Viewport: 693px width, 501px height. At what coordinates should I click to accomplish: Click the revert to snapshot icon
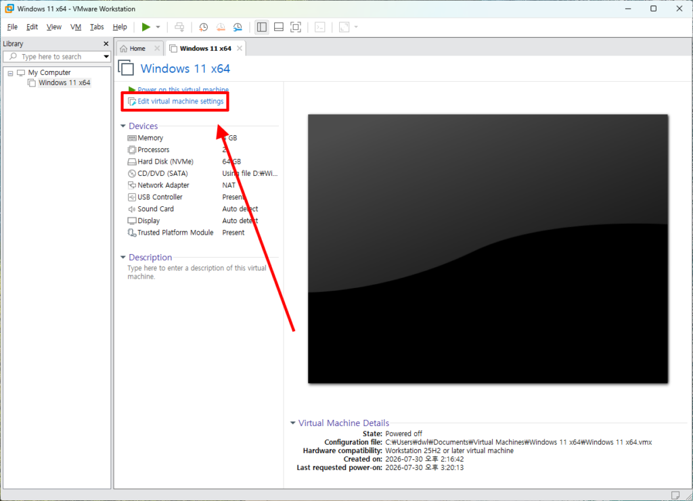pos(221,27)
